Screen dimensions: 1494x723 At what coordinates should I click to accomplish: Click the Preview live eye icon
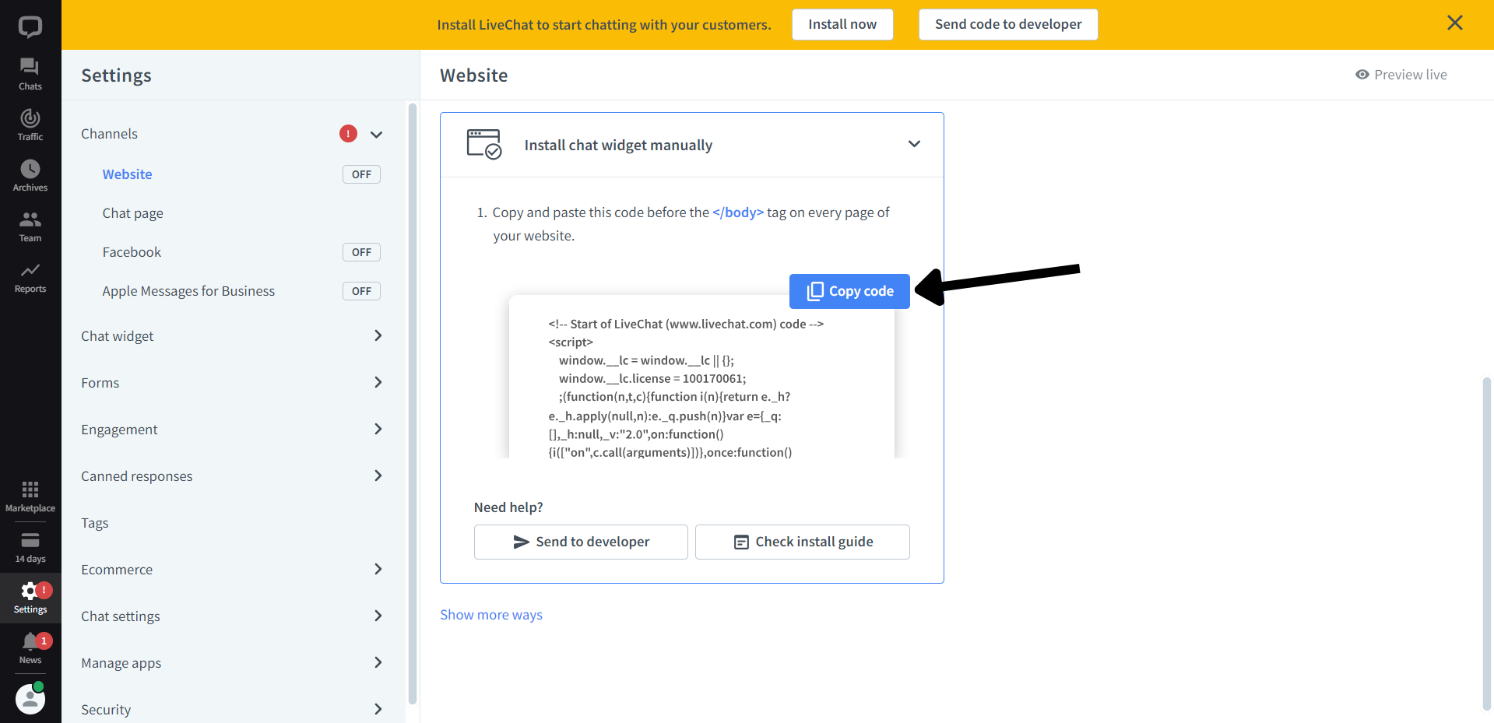pos(1362,75)
